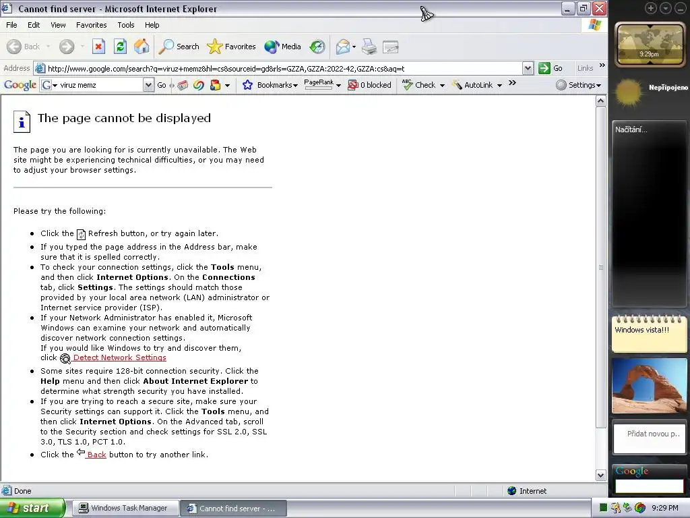Click the Start button
Screen dimensions: 690x518
click(x=32, y=508)
